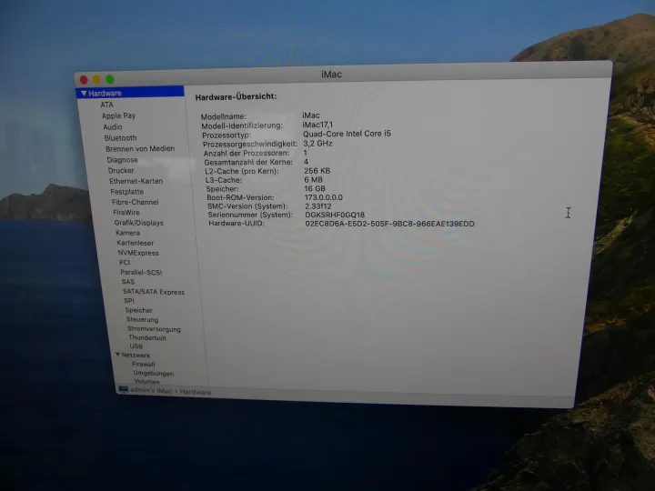655x491 pixels.
Task: Select SAS in the sidebar
Action: coord(128,282)
